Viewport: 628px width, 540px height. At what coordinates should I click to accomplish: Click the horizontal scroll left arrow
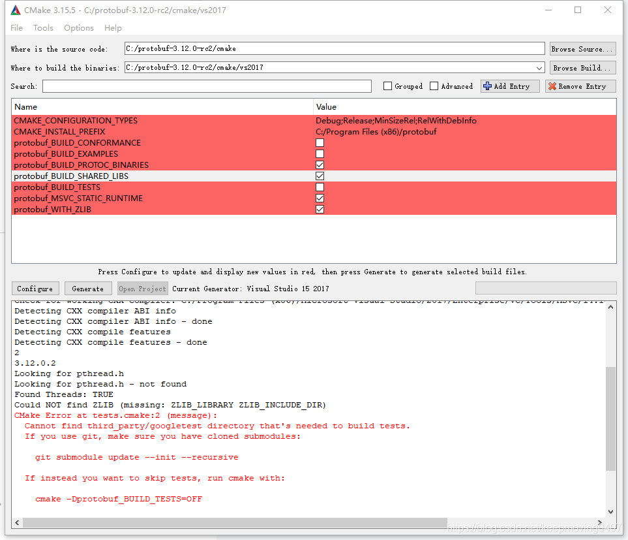pos(17,522)
